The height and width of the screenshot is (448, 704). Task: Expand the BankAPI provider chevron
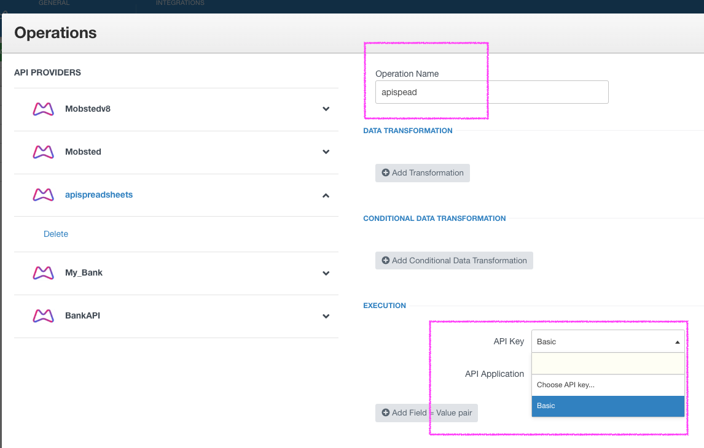[326, 316]
